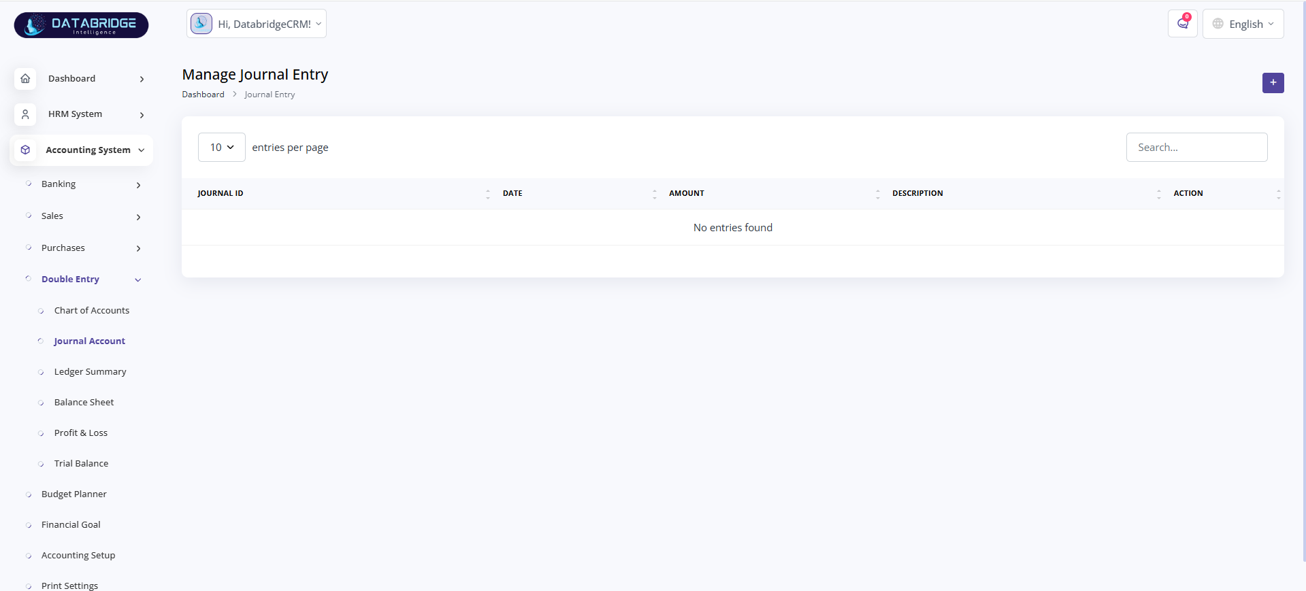The width and height of the screenshot is (1306, 591).
Task: Click in the Search field
Action: pyautogui.click(x=1196, y=148)
